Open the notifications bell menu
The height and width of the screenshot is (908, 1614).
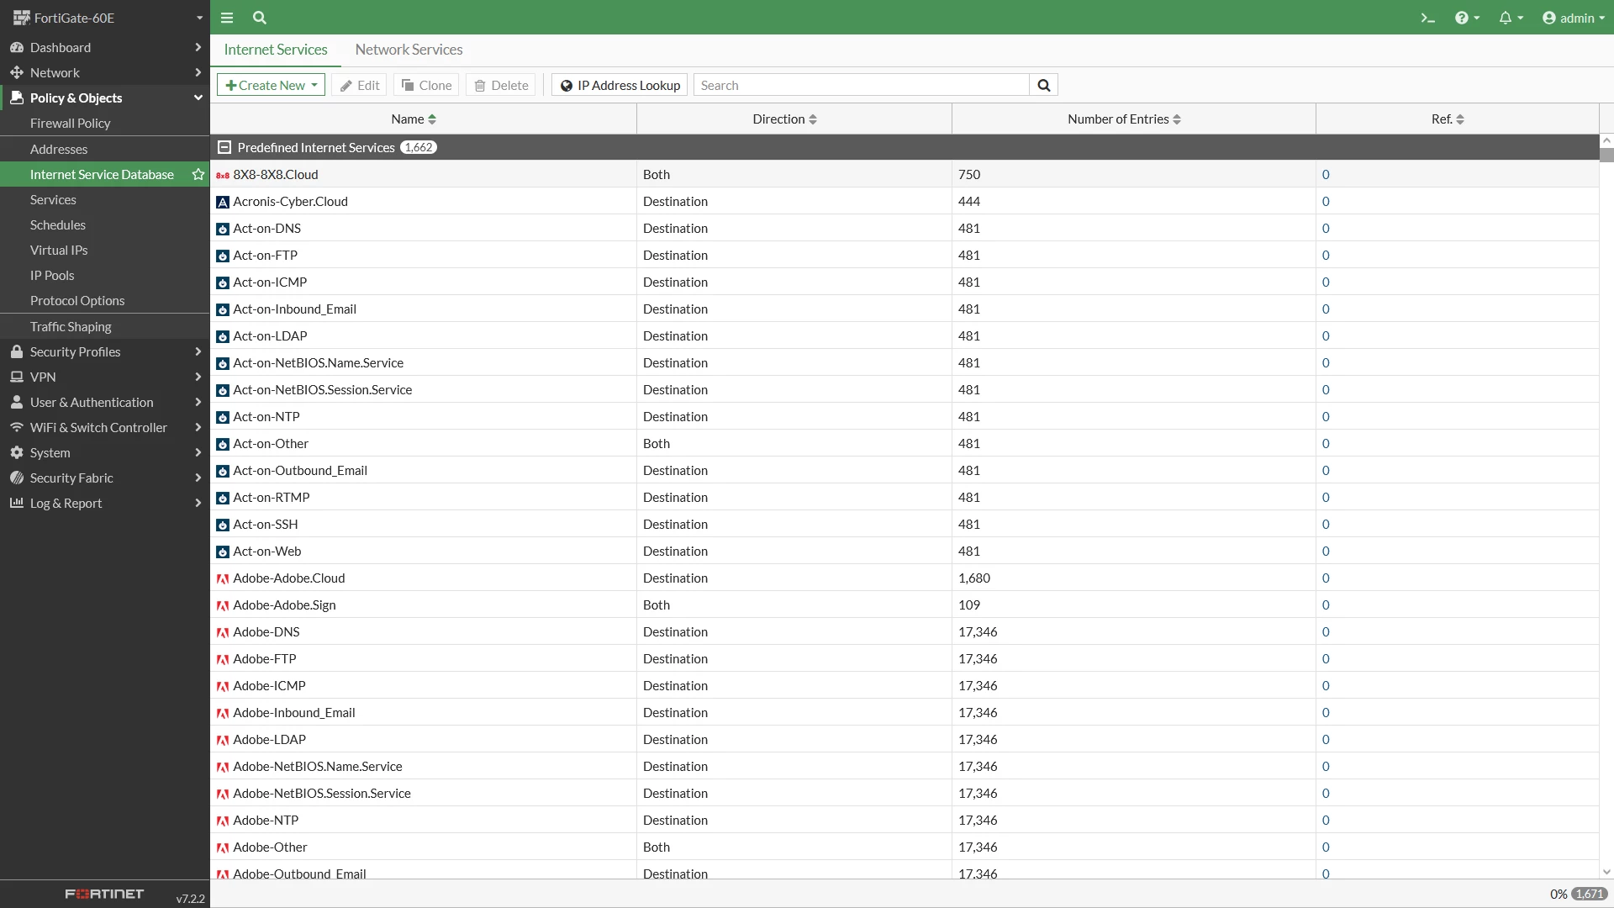click(x=1511, y=18)
